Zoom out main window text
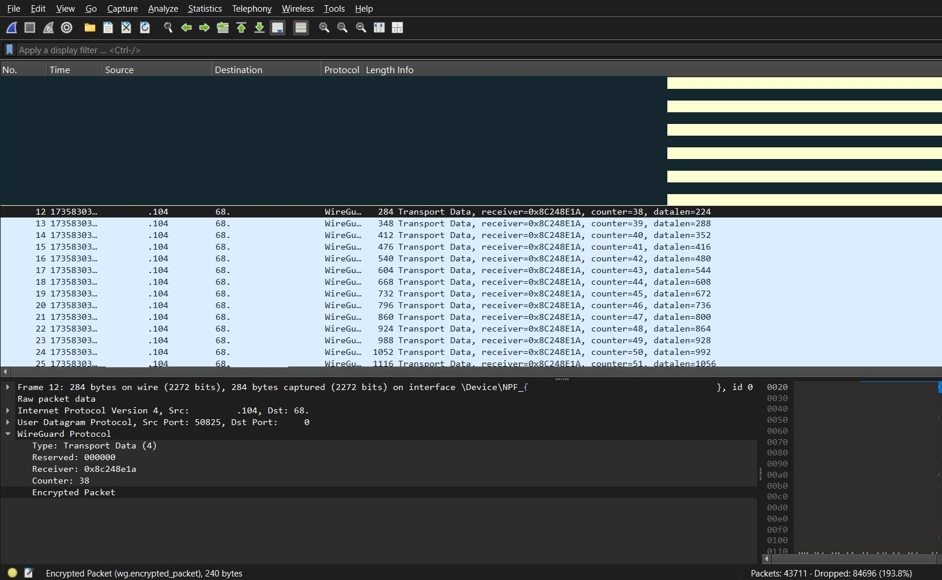Image resolution: width=942 pixels, height=580 pixels. point(342,27)
